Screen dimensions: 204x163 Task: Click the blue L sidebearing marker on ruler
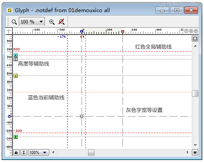pyautogui.click(x=82, y=32)
